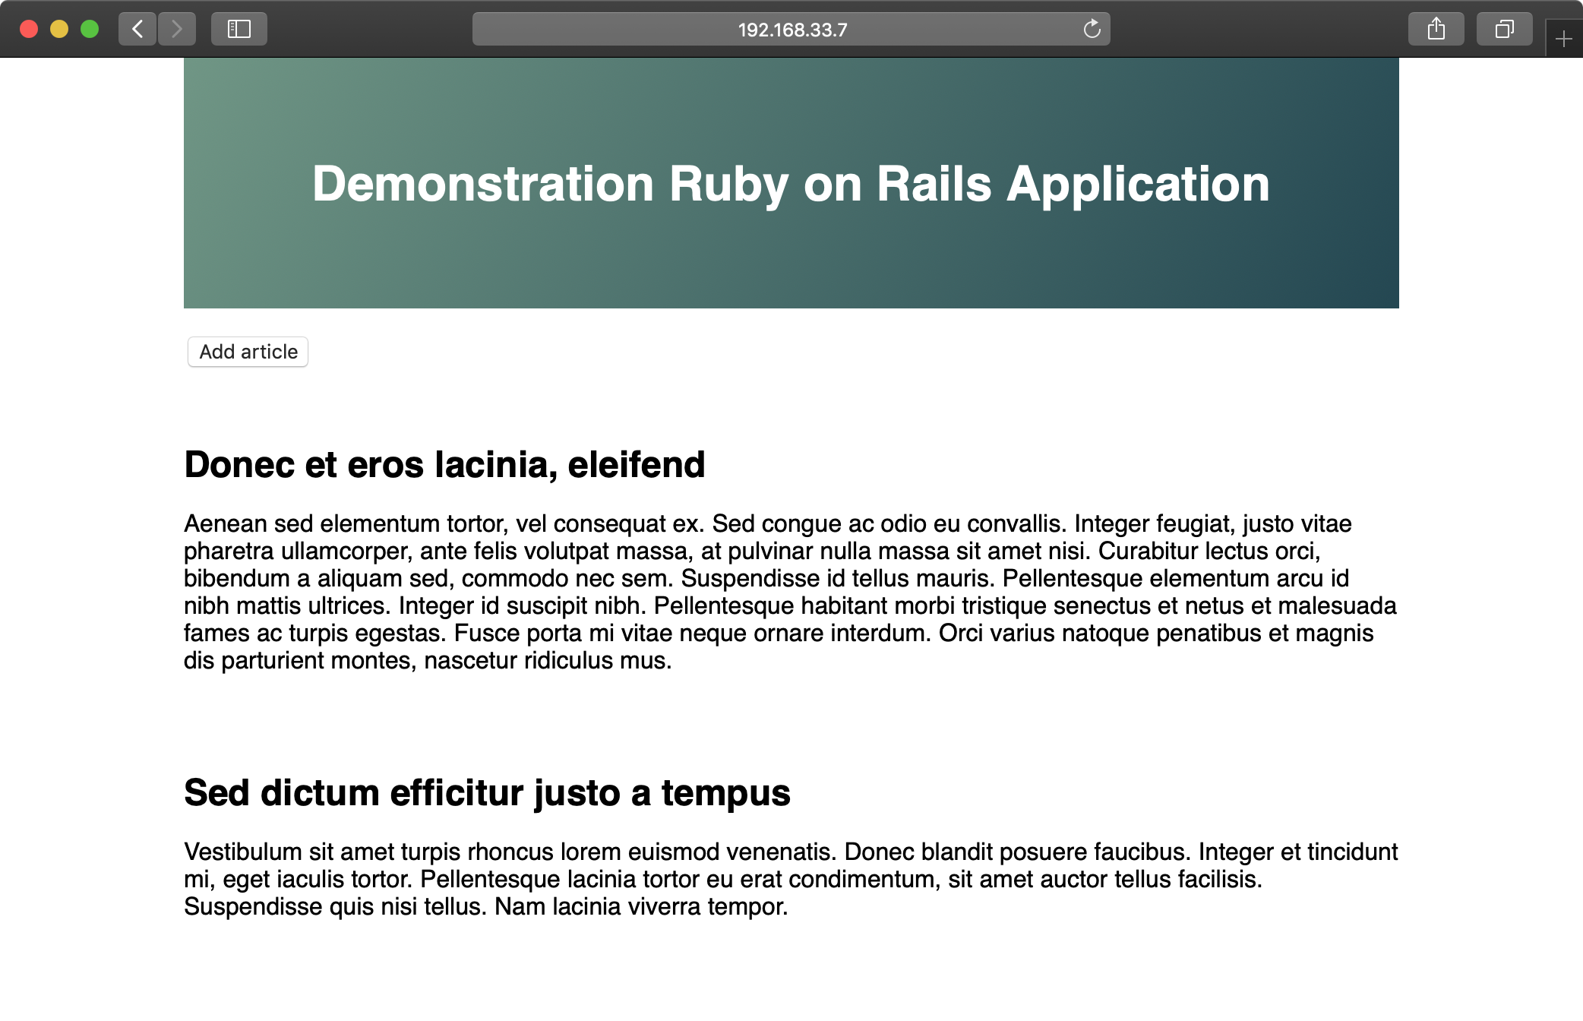The height and width of the screenshot is (1021, 1583).
Task: Enter full screen with green button
Action: coord(90,29)
